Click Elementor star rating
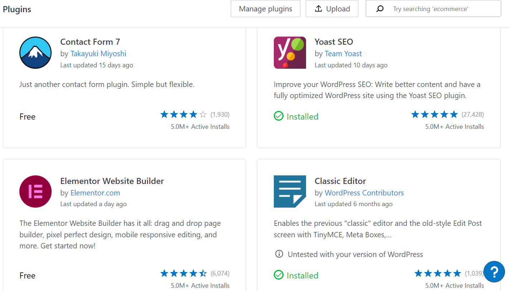 coord(183,273)
